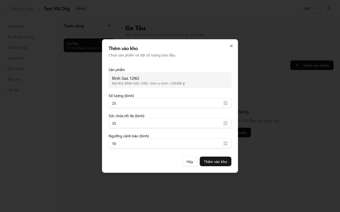340x212 pixels.
Task: Click the location pin icon on Ga Tàu
Action: 69,48
